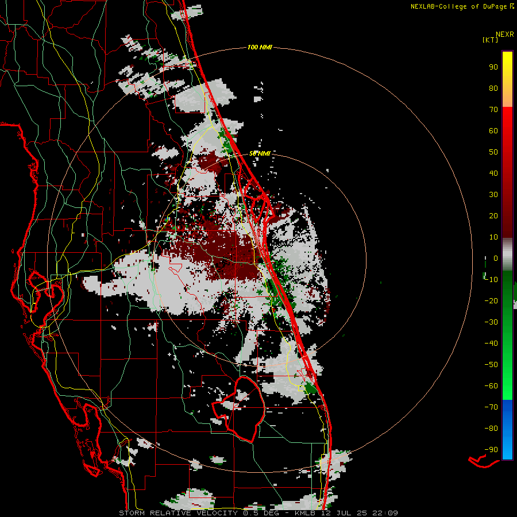Click the -10 knot scale label
This screenshot has height=517, width=517.
pos(491,280)
